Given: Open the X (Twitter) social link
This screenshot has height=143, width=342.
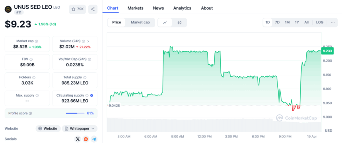Looking at the screenshot, I should click(78, 139).
